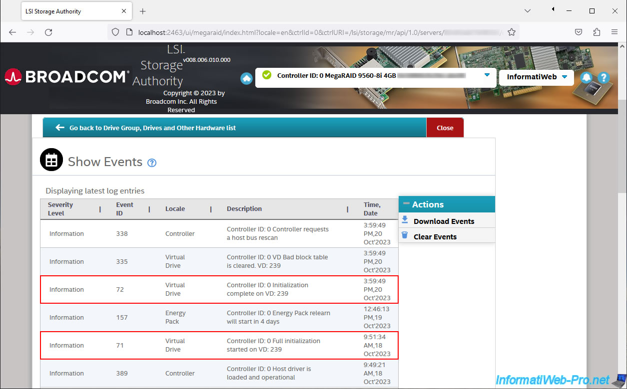627x389 pixels.
Task: Click the 12:46:13 PM, 19 Oct'2023 timestamp
Action: coord(377,318)
